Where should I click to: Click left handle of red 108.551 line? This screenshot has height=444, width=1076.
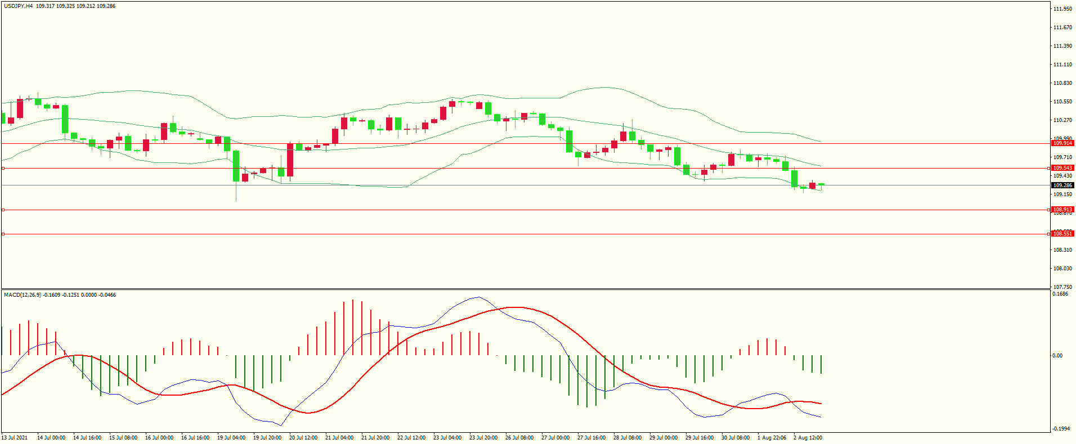3,234
